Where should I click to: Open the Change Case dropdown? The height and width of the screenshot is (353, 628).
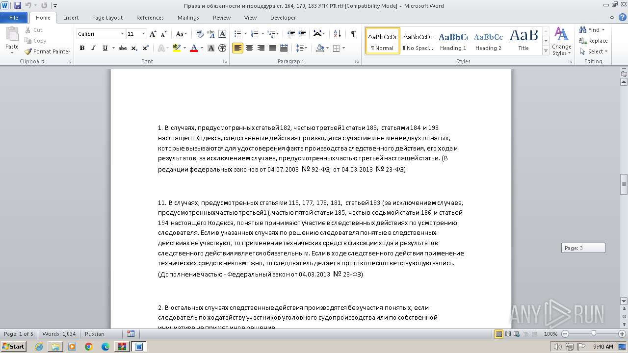pyautogui.click(x=181, y=34)
